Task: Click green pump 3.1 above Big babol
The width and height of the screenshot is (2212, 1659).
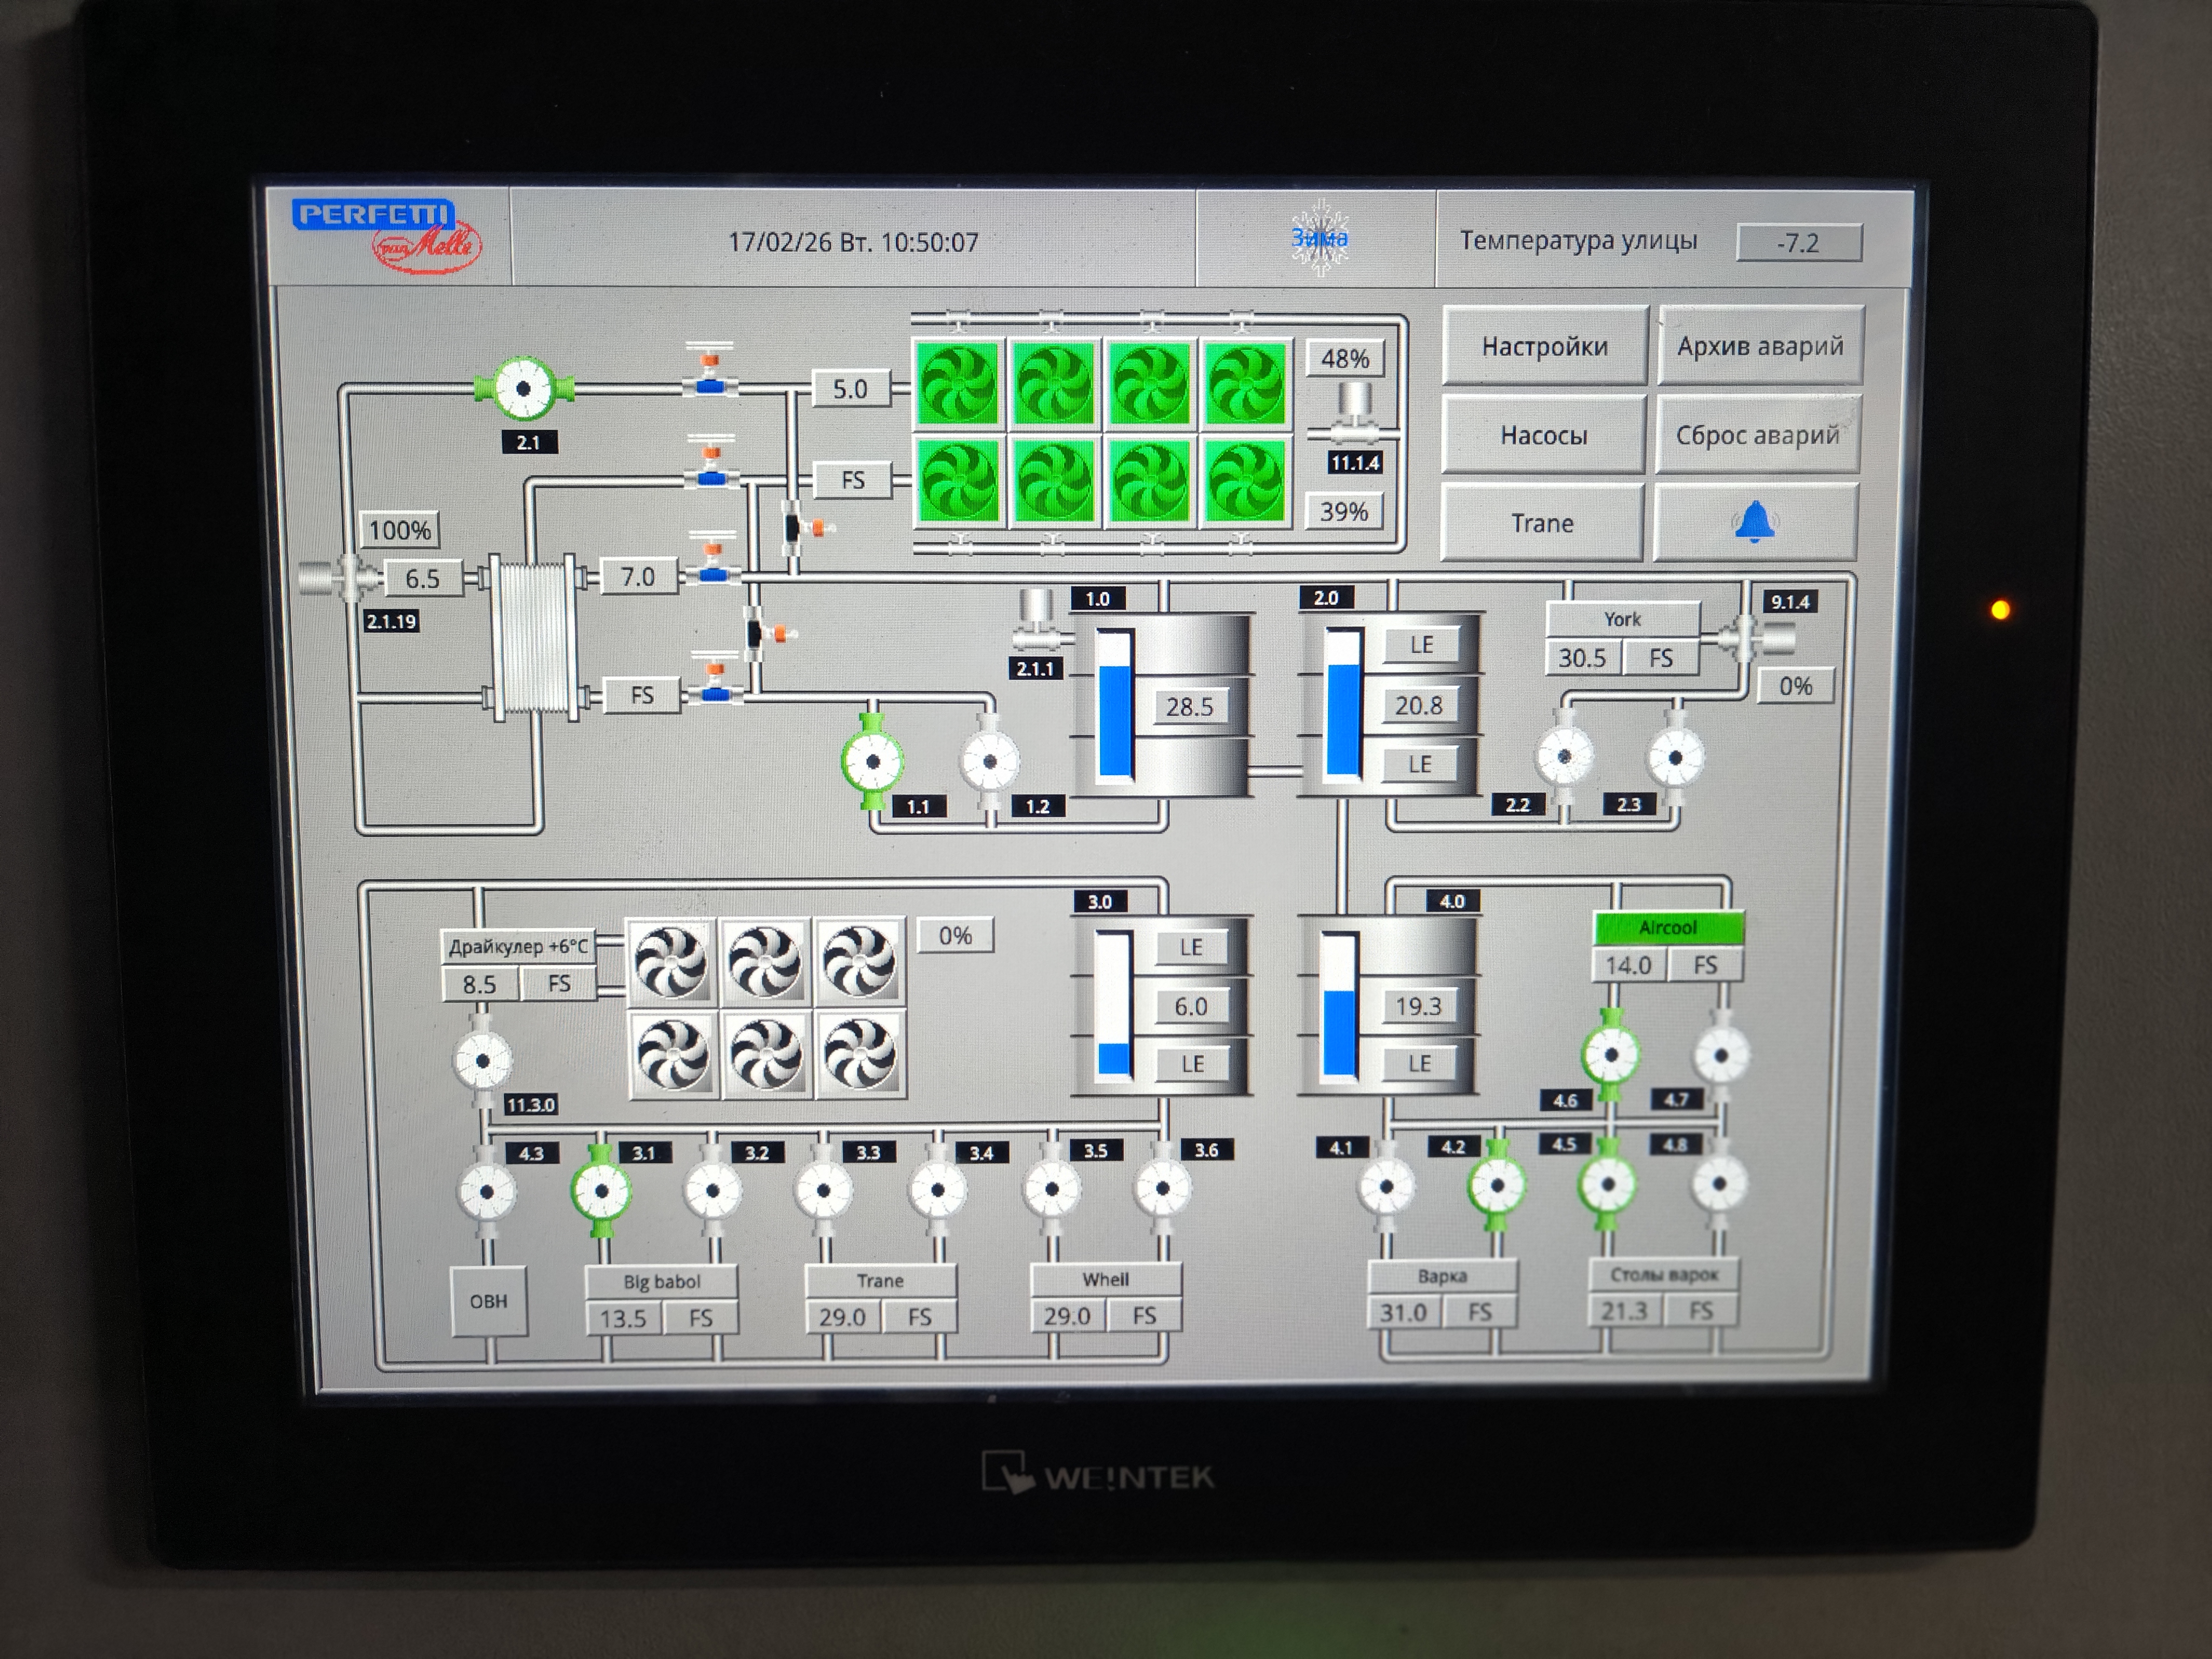Action: [x=601, y=1191]
